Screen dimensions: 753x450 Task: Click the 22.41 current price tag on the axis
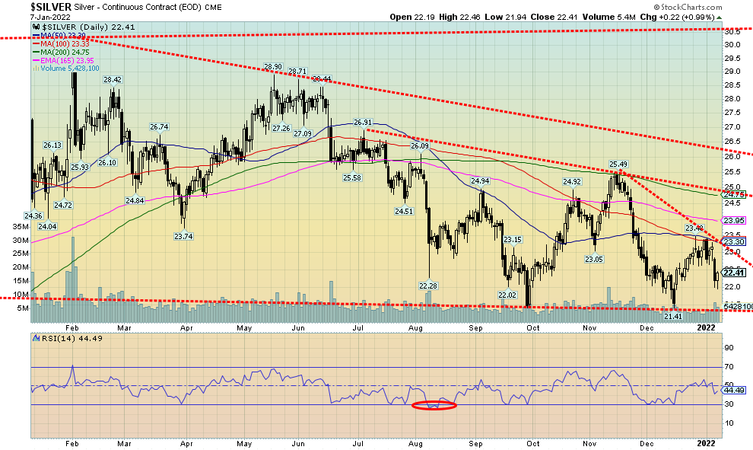pyautogui.click(x=733, y=273)
